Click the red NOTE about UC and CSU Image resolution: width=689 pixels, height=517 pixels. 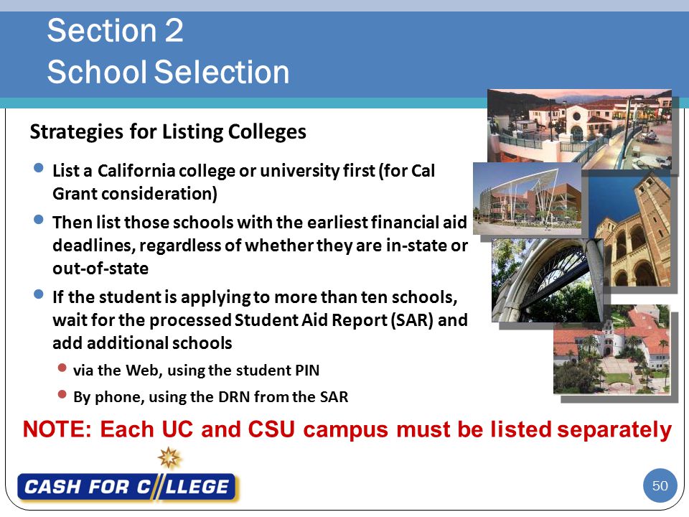click(x=347, y=429)
